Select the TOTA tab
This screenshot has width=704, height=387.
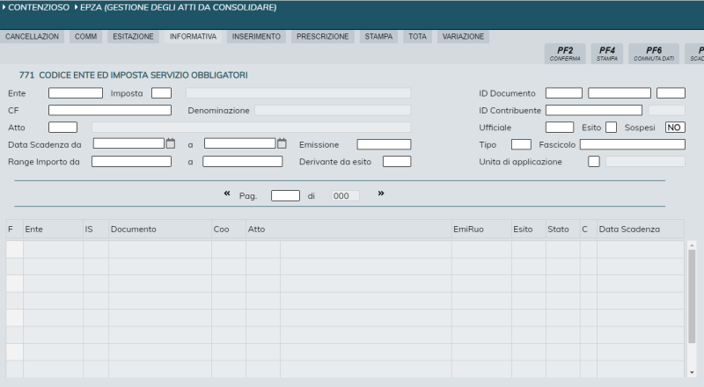pyautogui.click(x=417, y=37)
